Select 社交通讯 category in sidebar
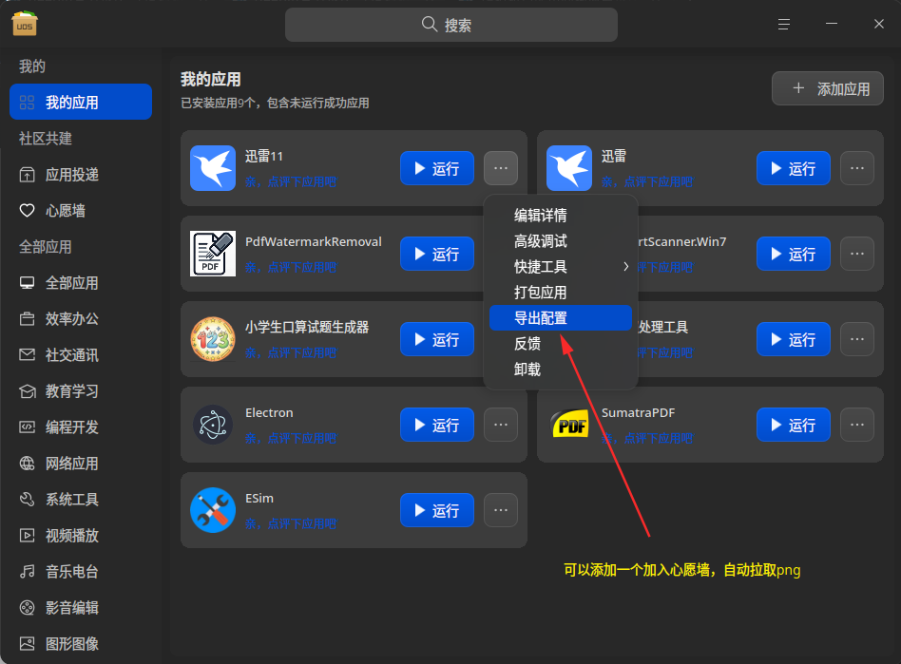Image resolution: width=901 pixels, height=664 pixels. [x=81, y=355]
